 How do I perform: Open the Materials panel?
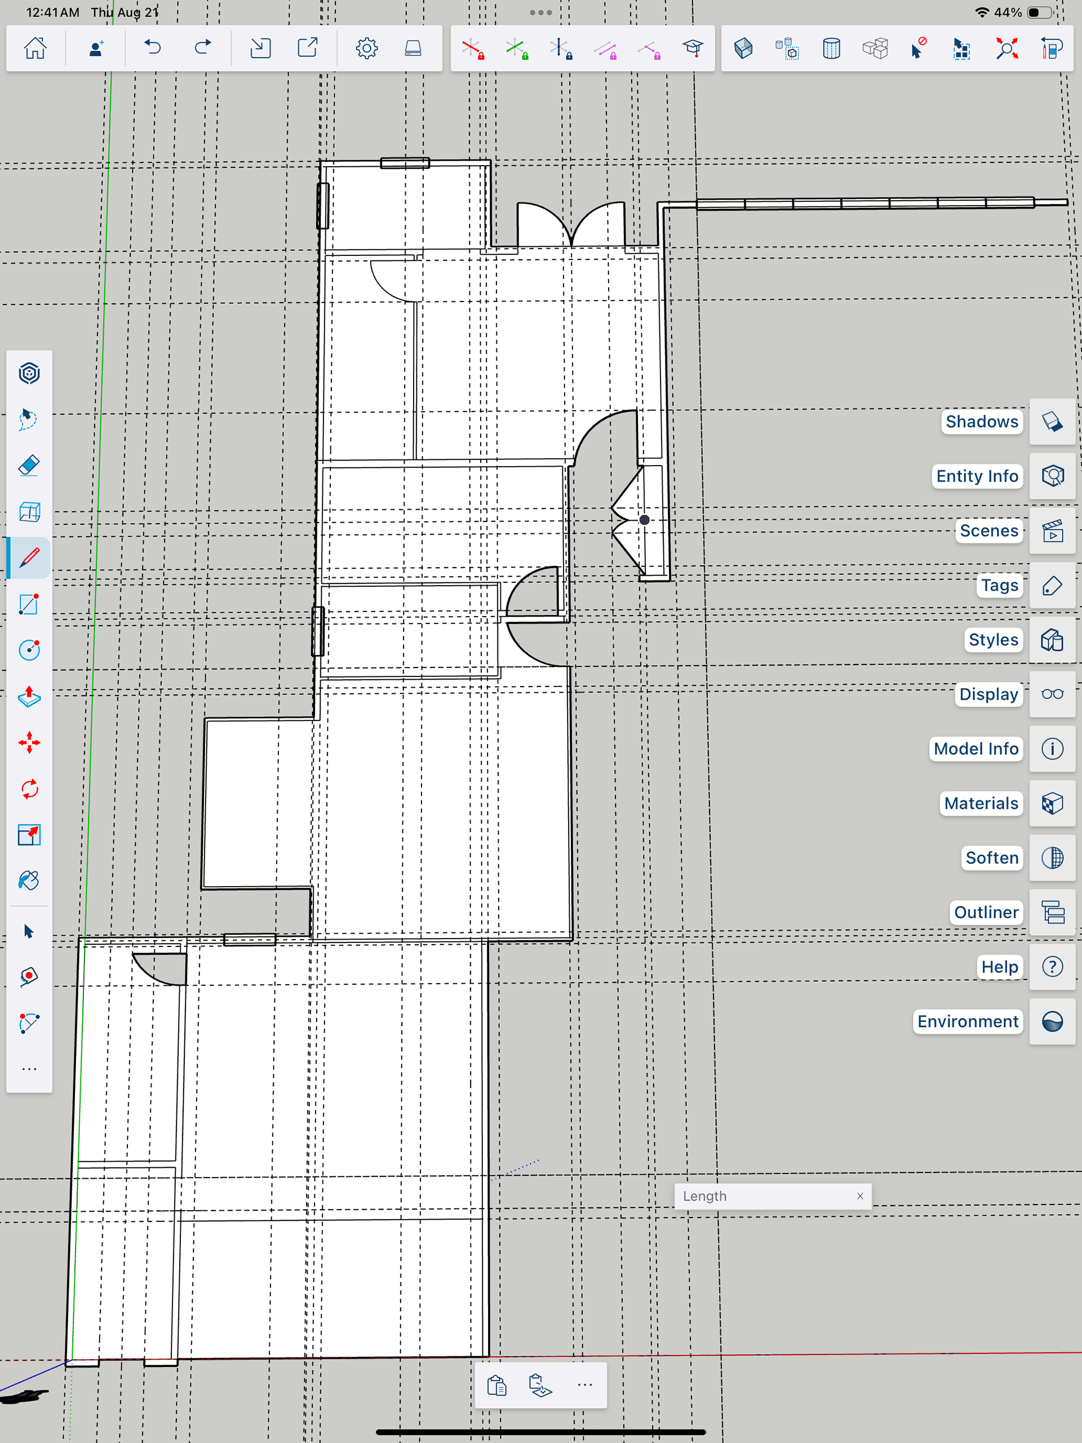[1052, 804]
